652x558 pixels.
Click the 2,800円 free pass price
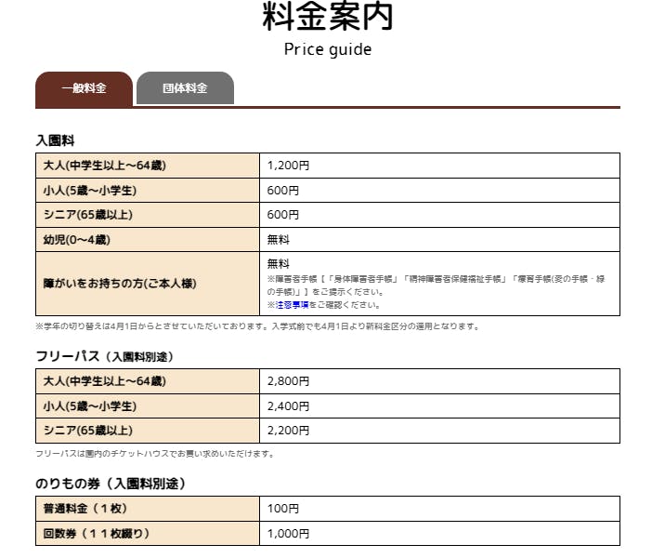pyautogui.click(x=287, y=381)
